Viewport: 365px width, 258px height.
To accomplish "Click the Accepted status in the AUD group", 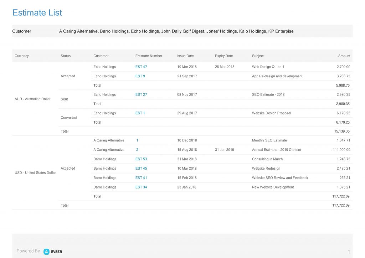I will (68, 76).
